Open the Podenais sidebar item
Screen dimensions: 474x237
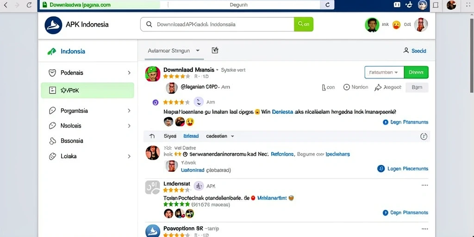pos(87,73)
